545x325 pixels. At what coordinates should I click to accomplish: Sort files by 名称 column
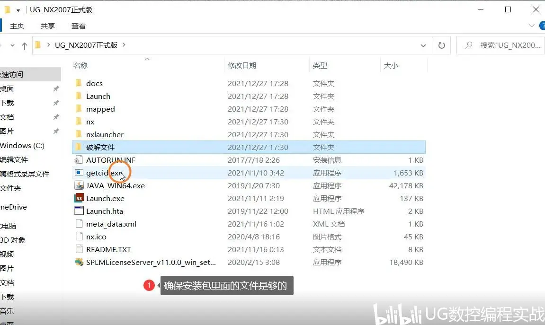80,65
